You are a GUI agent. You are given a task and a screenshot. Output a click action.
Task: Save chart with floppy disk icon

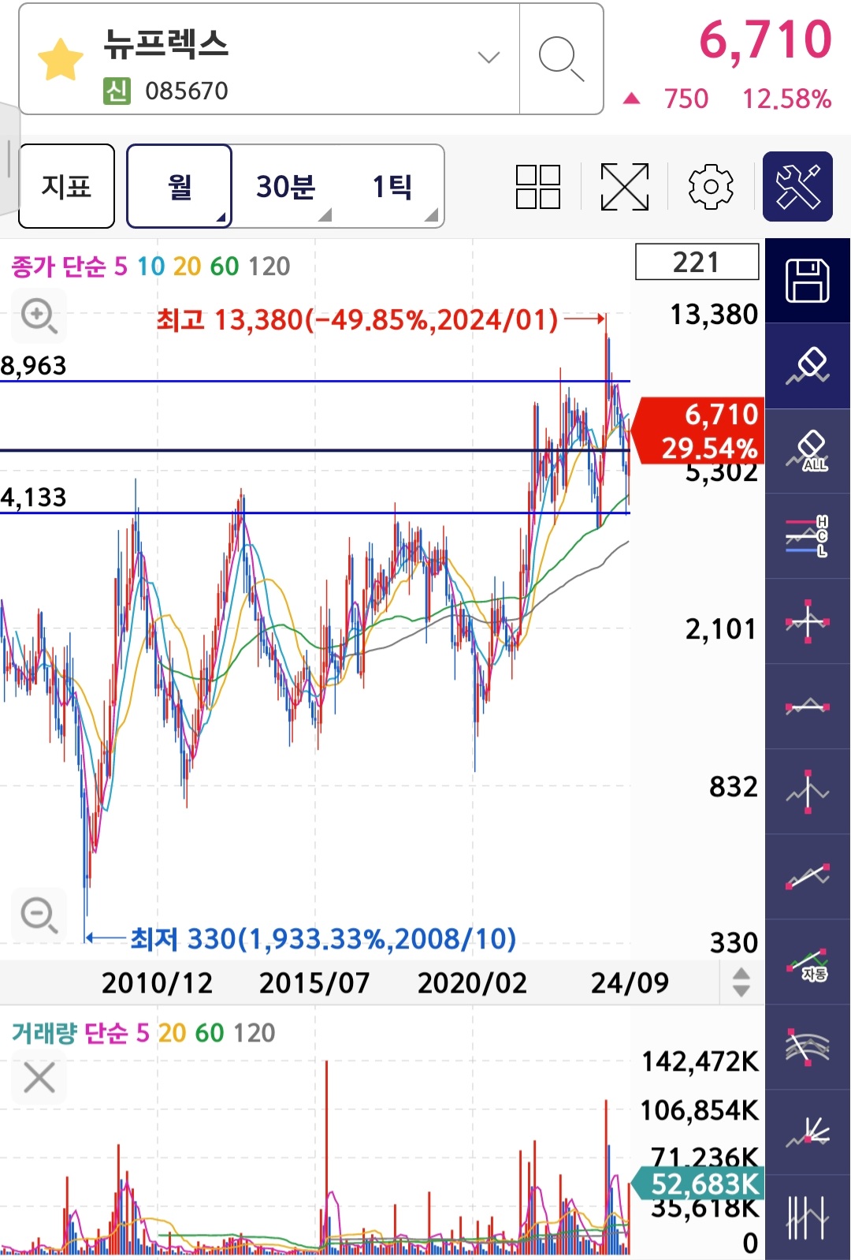click(x=808, y=280)
